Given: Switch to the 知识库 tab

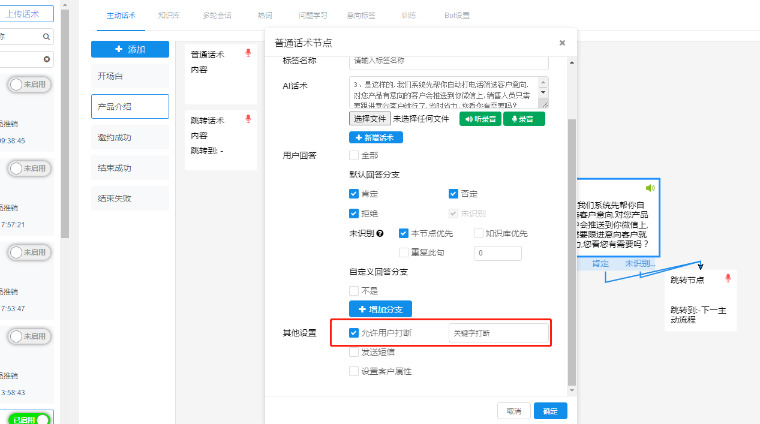Looking at the screenshot, I should tap(169, 15).
